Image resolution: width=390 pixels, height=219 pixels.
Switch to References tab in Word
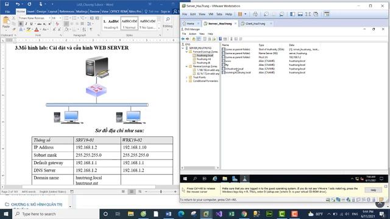coord(66,12)
